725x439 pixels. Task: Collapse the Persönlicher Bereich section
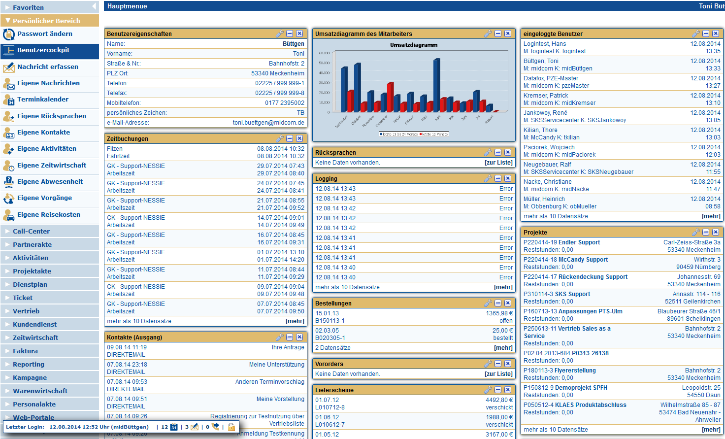[x=46, y=21]
